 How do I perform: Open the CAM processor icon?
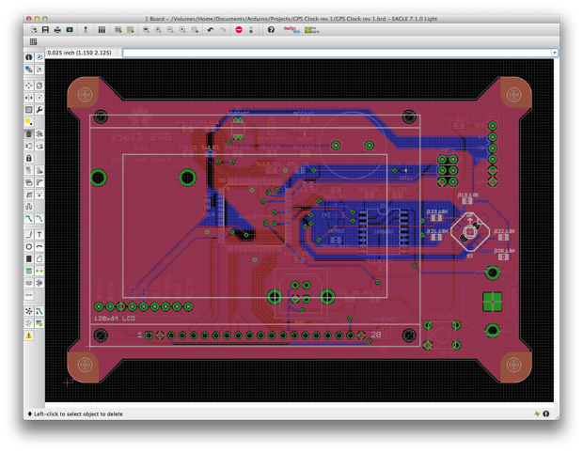[x=70, y=30]
